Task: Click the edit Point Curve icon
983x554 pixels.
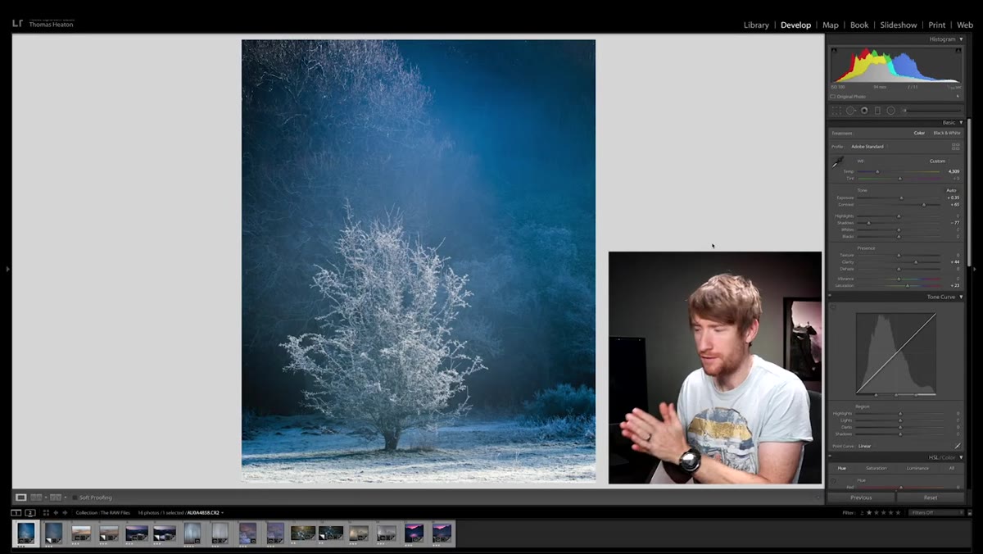Action: coord(957,446)
